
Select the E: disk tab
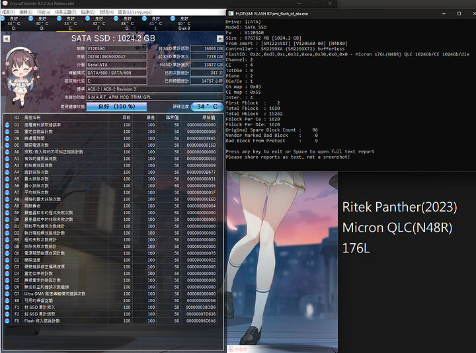click(x=71, y=23)
